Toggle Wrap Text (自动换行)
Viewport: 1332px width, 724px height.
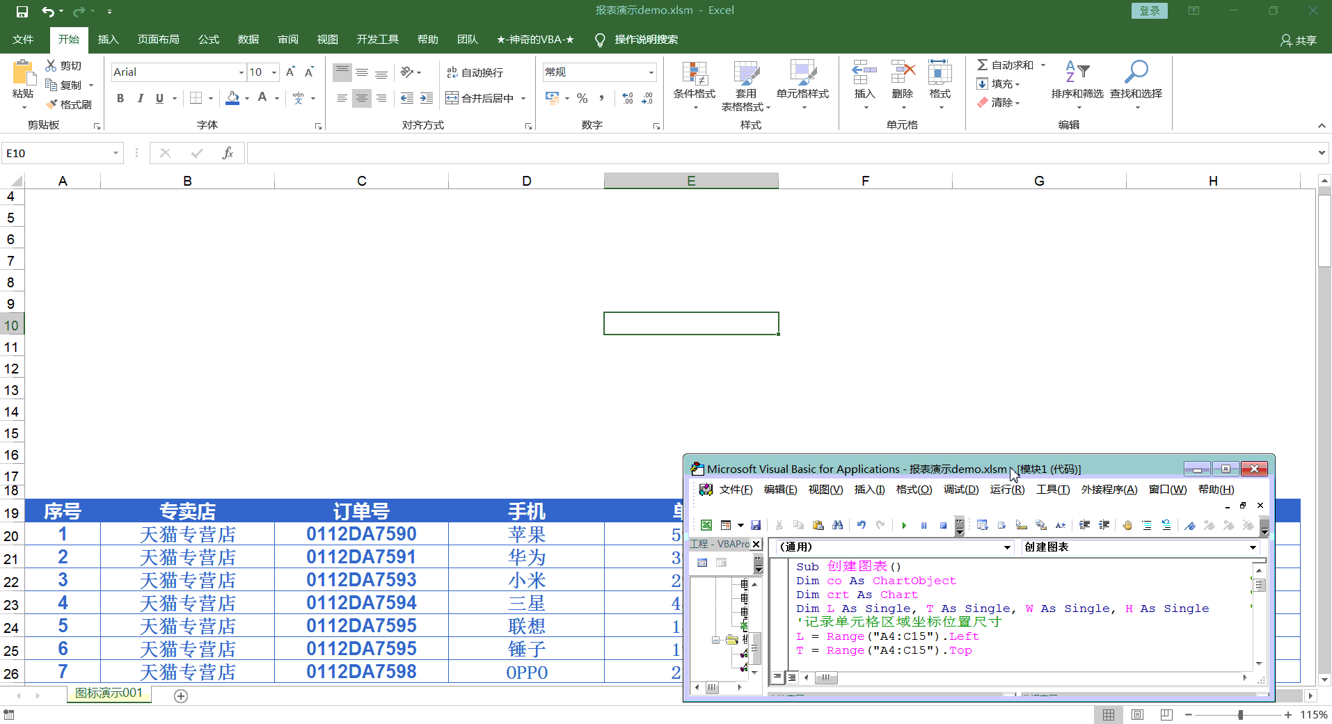(475, 72)
